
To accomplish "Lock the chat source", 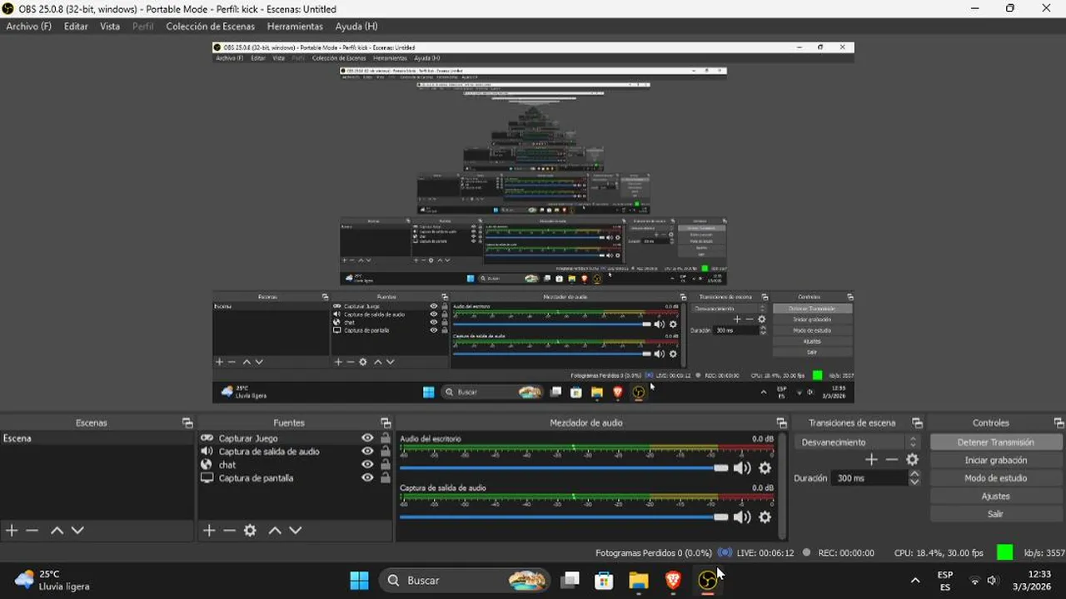I will coord(385,465).
